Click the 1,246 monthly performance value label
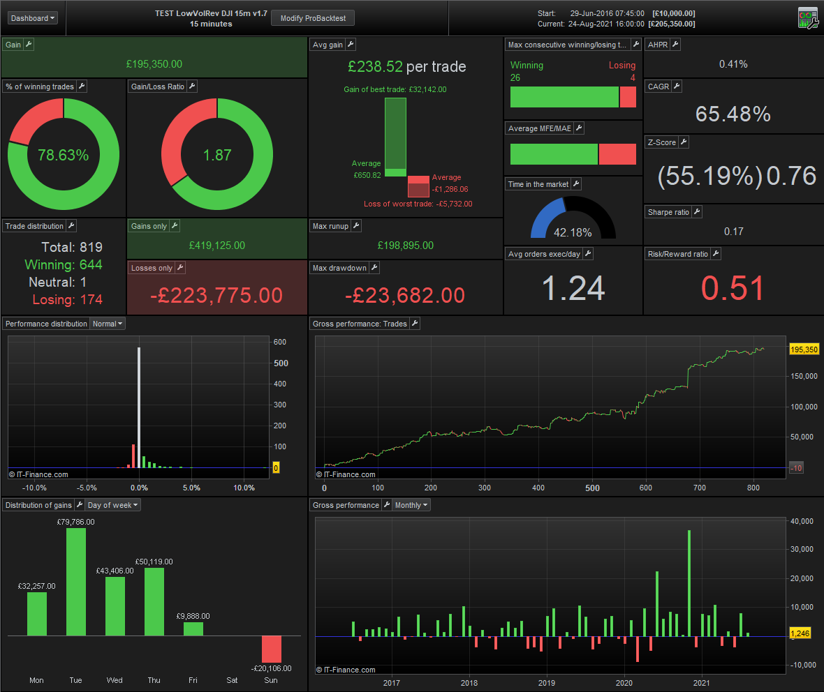Screen dimensions: 824x692 [x=800, y=633]
